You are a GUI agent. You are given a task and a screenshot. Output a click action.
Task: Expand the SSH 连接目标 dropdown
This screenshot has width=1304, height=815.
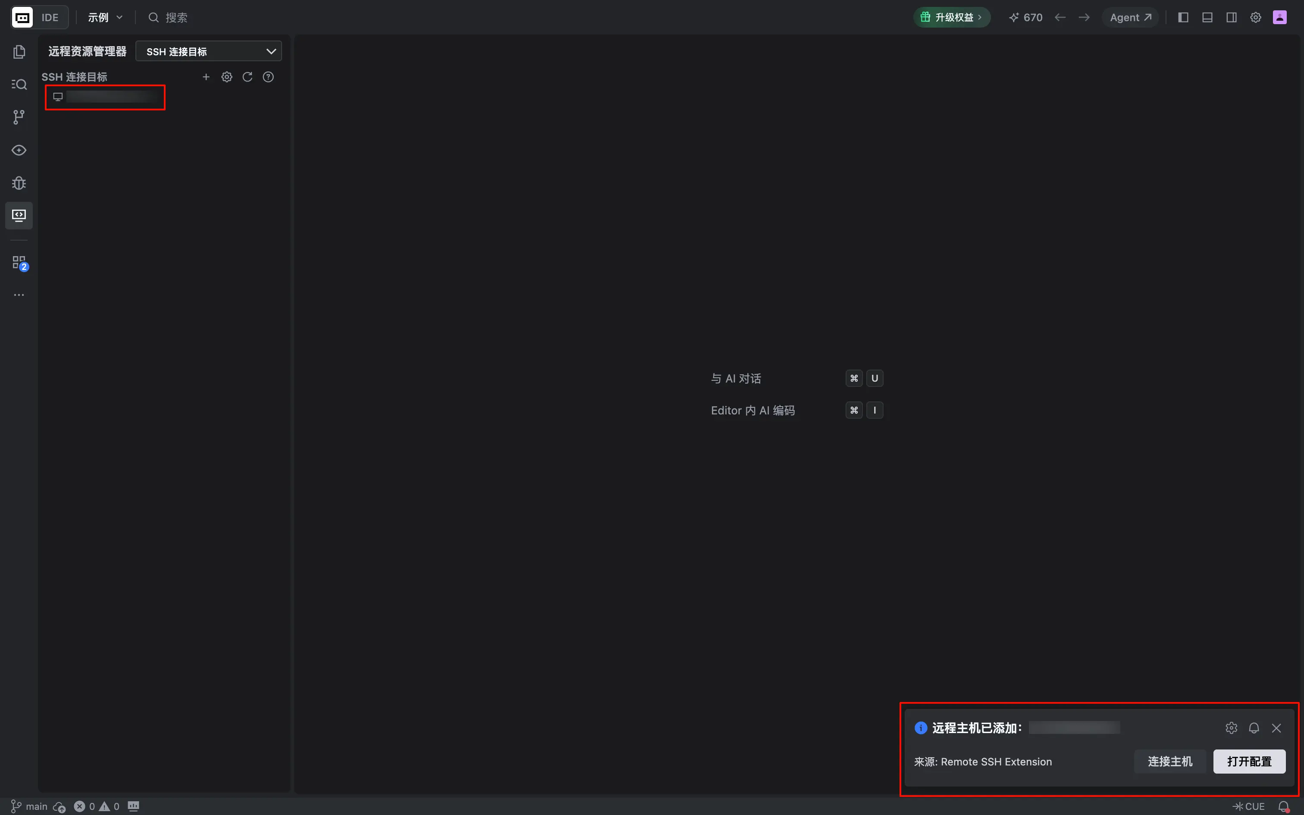(209, 51)
